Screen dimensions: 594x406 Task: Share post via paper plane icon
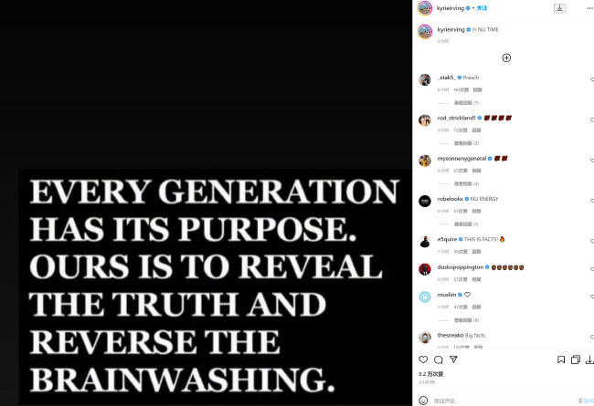pyautogui.click(x=453, y=359)
